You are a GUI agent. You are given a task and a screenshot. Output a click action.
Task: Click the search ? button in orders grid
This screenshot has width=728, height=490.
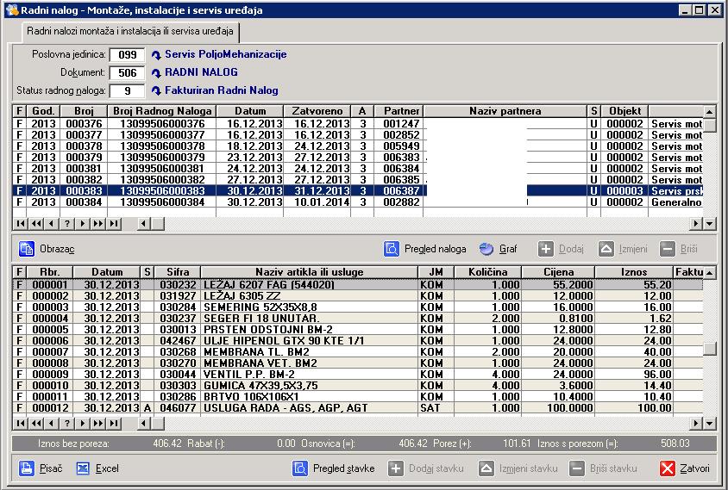tap(67, 224)
